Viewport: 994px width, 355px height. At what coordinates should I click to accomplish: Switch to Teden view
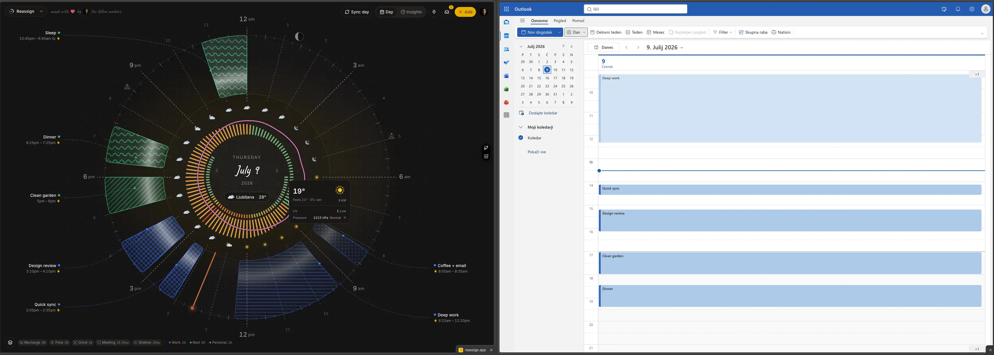633,33
